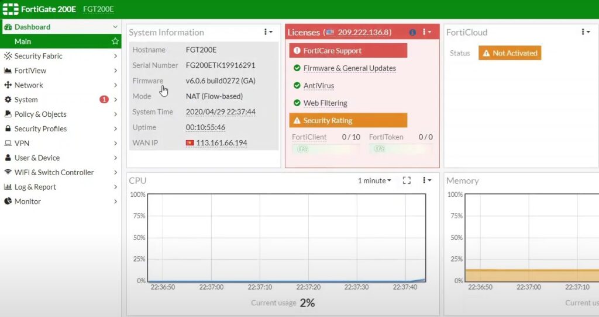Expand the FortiView submenu chevron
599x317 pixels.
[x=115, y=71]
